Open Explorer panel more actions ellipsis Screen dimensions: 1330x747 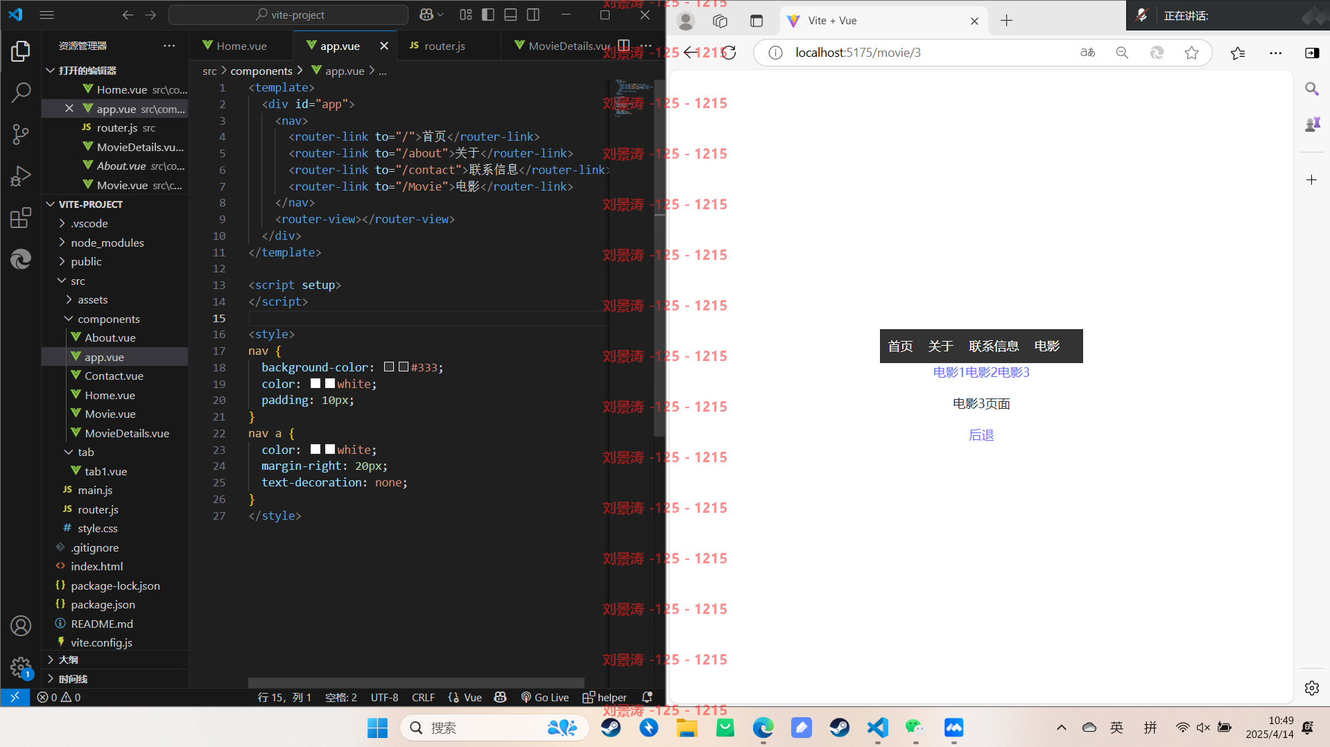point(169,46)
